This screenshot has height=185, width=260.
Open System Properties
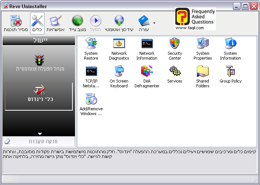(x=203, y=49)
